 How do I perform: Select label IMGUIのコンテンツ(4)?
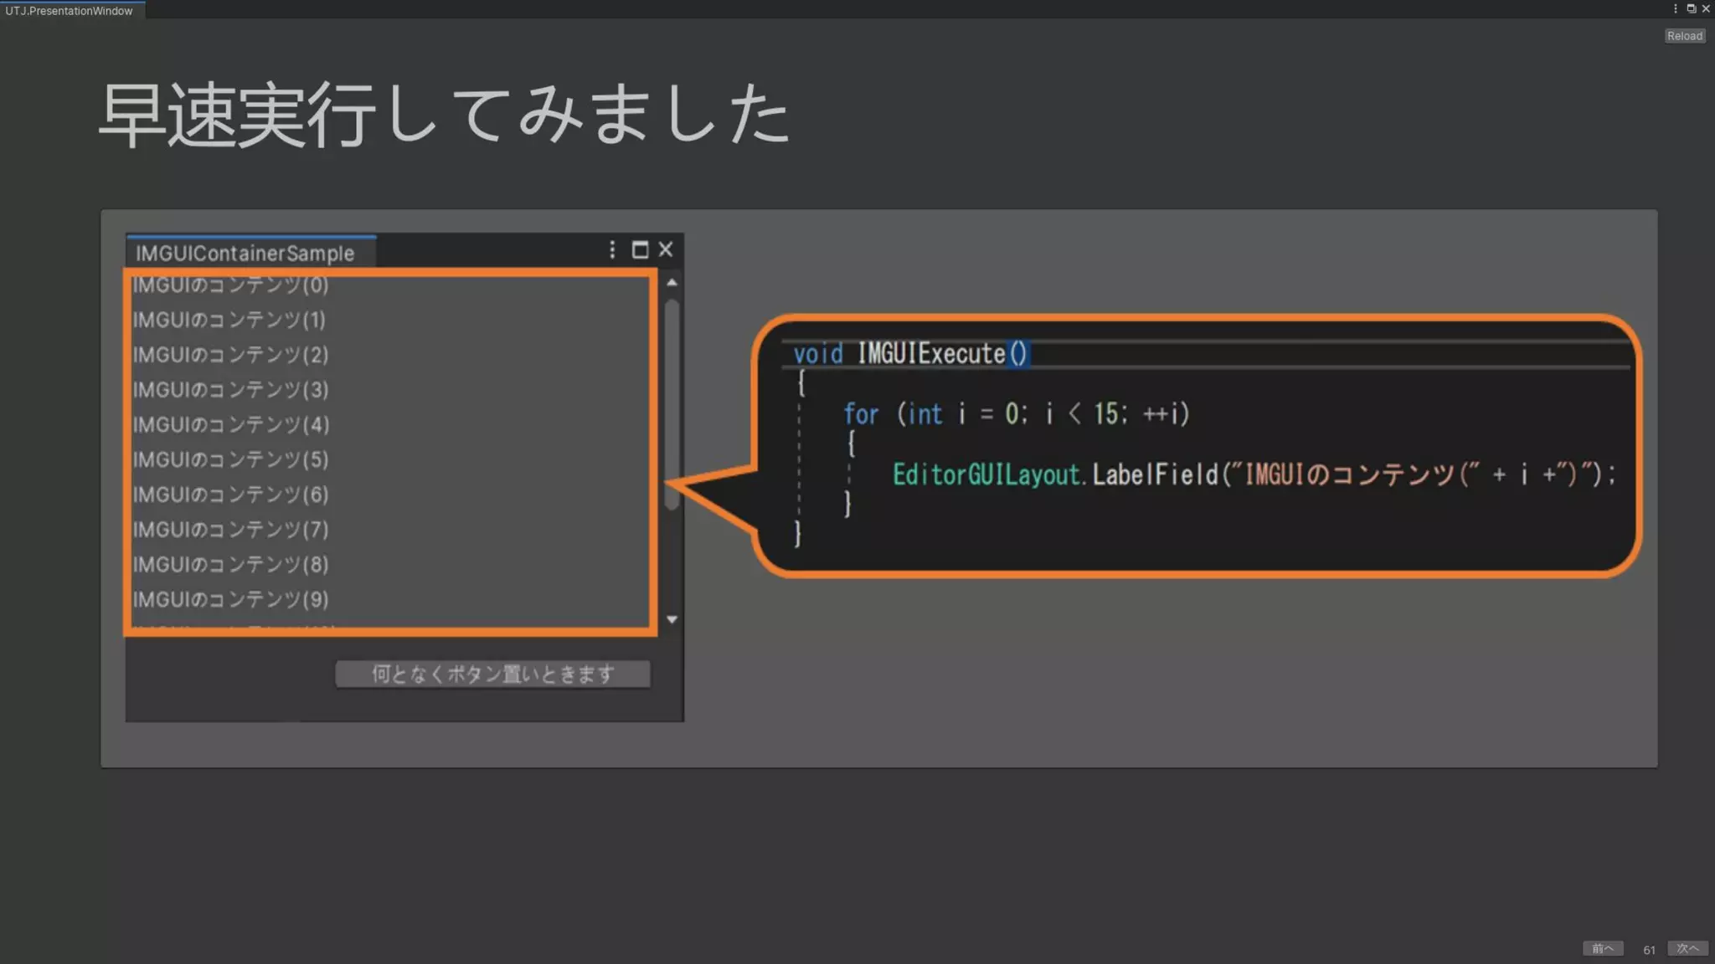click(230, 425)
